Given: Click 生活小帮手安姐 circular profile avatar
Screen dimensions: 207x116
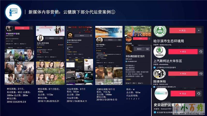Looking at the screenshot, I should click(x=40, y=38).
